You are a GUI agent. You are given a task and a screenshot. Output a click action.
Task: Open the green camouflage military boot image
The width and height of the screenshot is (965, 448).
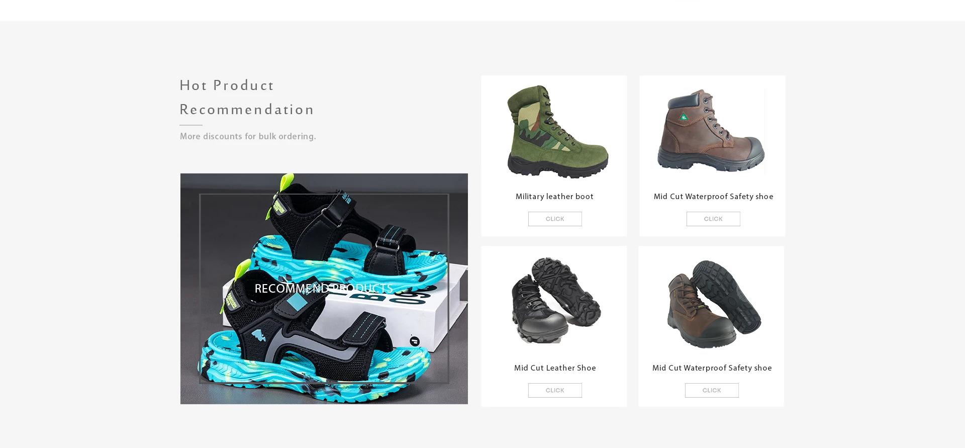pyautogui.click(x=556, y=131)
